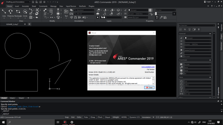Open the Layers Manager stacked-layers icon

click(98, 14)
